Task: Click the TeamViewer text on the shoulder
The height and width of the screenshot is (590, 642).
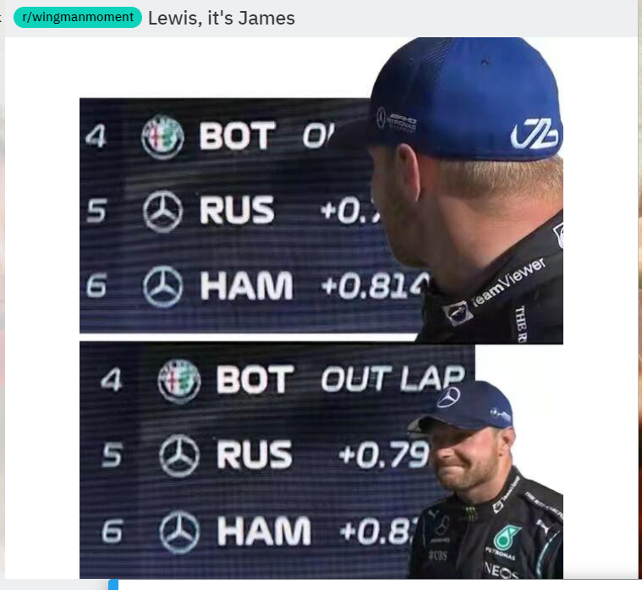Action: [508, 282]
